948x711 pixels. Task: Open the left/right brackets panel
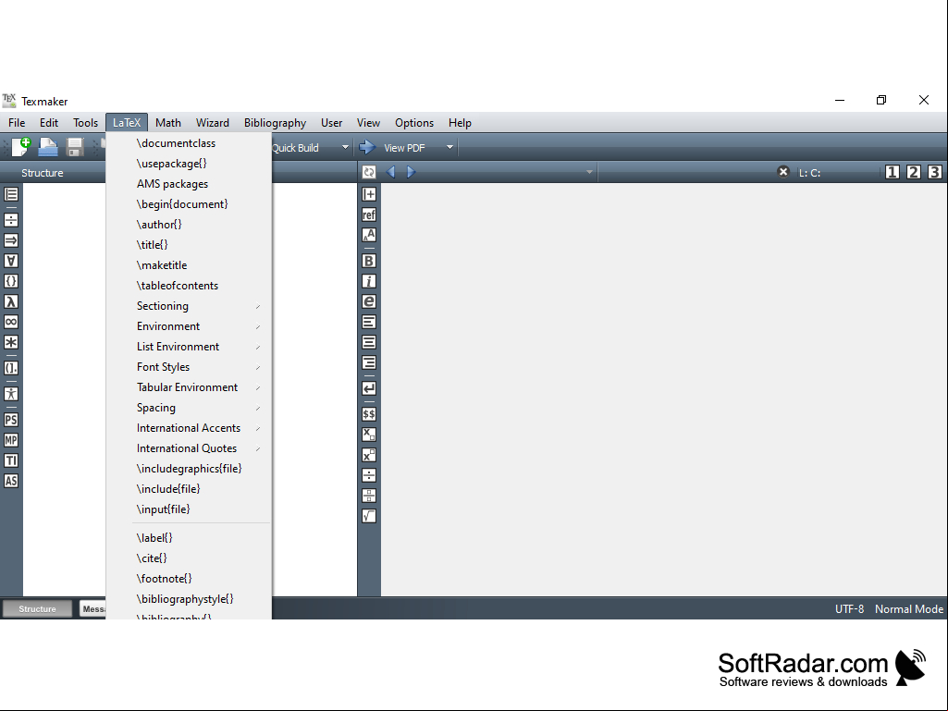pyautogui.click(x=11, y=368)
